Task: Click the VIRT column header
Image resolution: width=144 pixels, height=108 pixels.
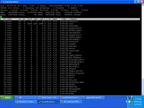Action: [30, 19]
